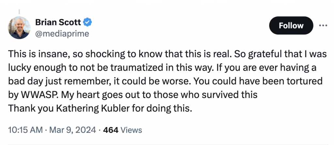Click the Views label after the count
Image resolution: width=334 pixels, height=145 pixels.
[131, 130]
